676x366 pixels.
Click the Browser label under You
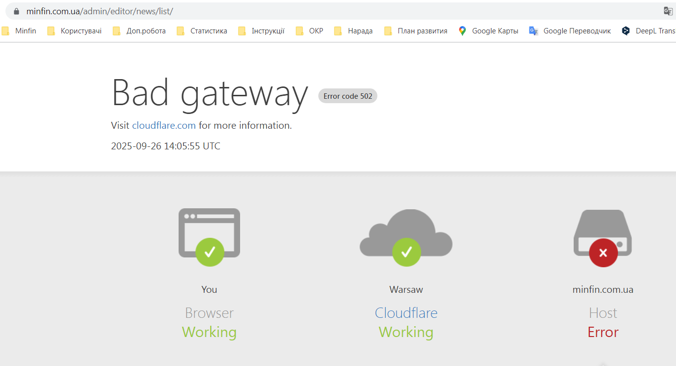209,313
